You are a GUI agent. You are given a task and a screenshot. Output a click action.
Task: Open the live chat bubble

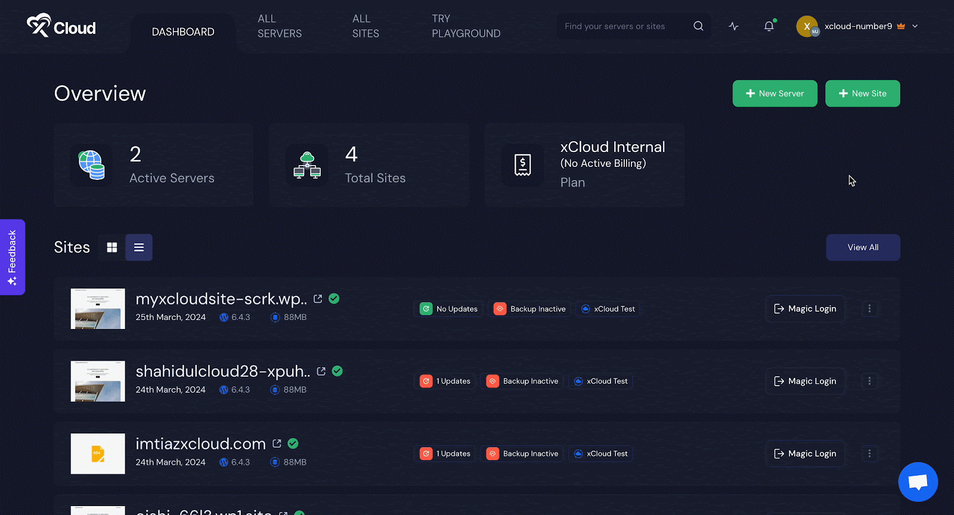pyautogui.click(x=918, y=482)
